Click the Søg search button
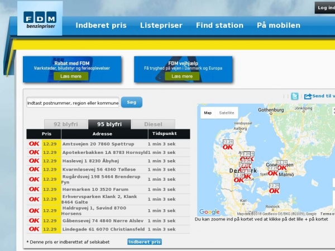Viewport: 335px width, 251px height. (x=132, y=102)
